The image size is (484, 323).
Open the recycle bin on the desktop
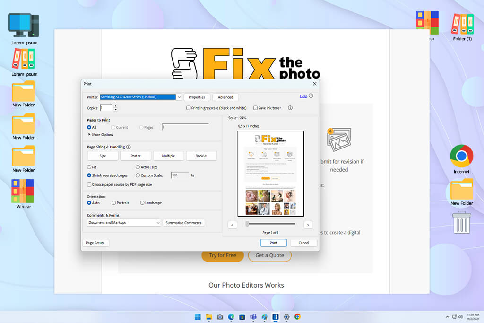click(461, 222)
